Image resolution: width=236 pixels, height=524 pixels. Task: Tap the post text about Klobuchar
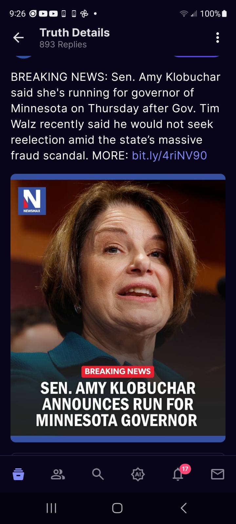click(x=115, y=116)
